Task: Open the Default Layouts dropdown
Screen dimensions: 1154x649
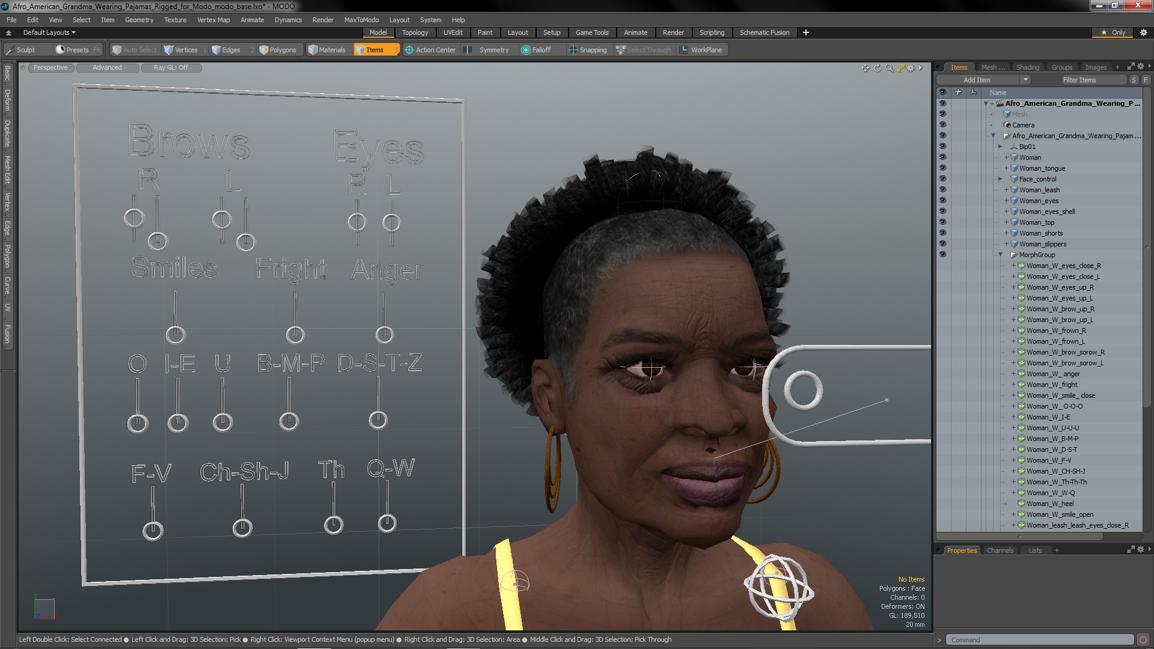Action: click(x=49, y=32)
